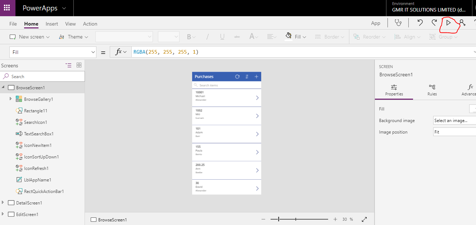Click New screen dropdown
The image size is (476, 225).
click(30, 37)
